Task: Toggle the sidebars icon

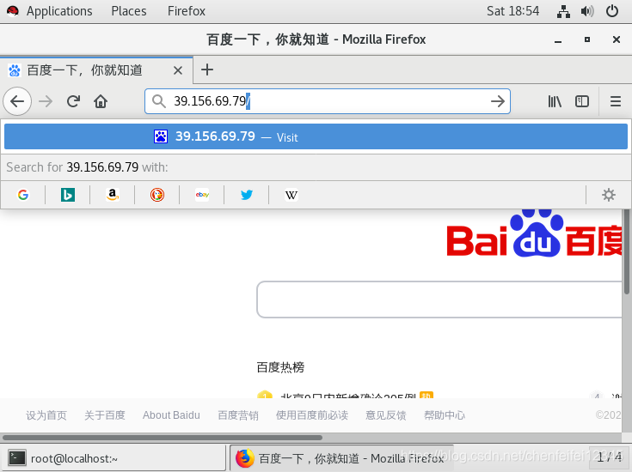Action: [x=581, y=101]
